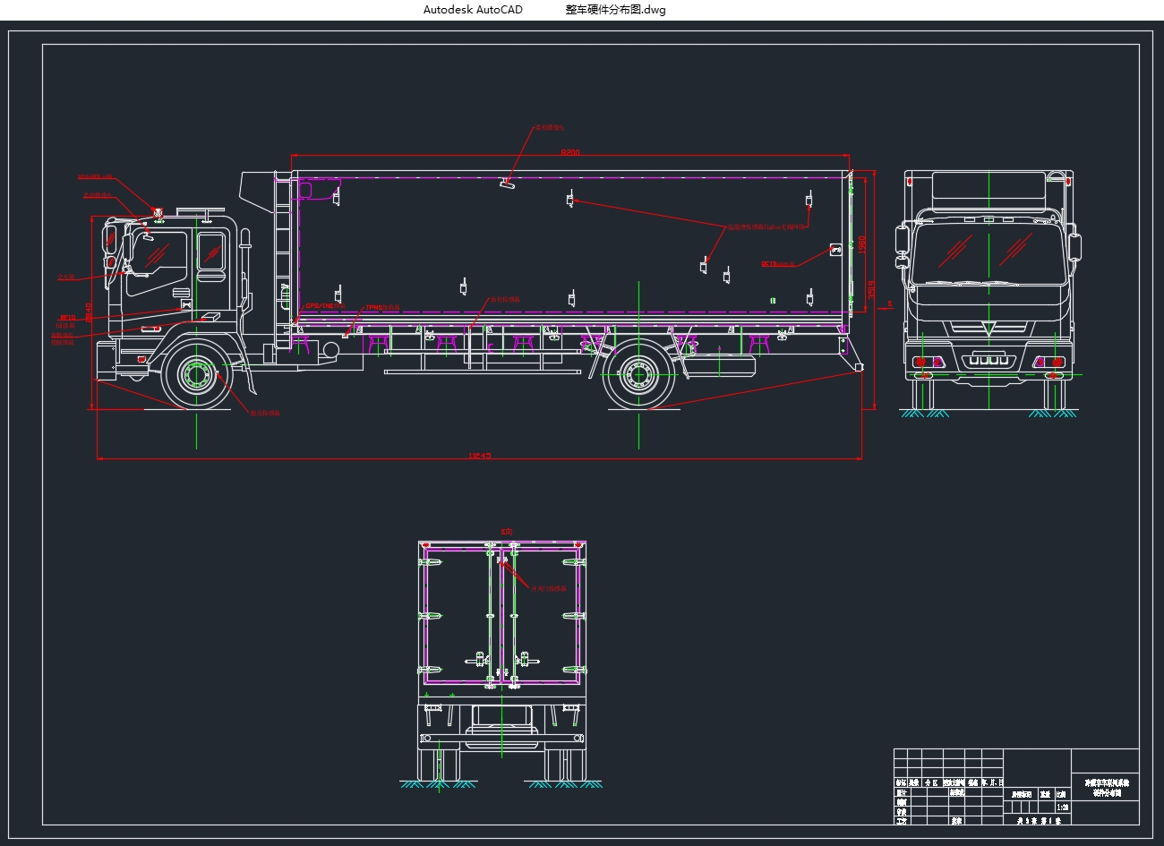This screenshot has width=1164, height=846.
Task: Click the front wheel of side view
Action: 196,375
